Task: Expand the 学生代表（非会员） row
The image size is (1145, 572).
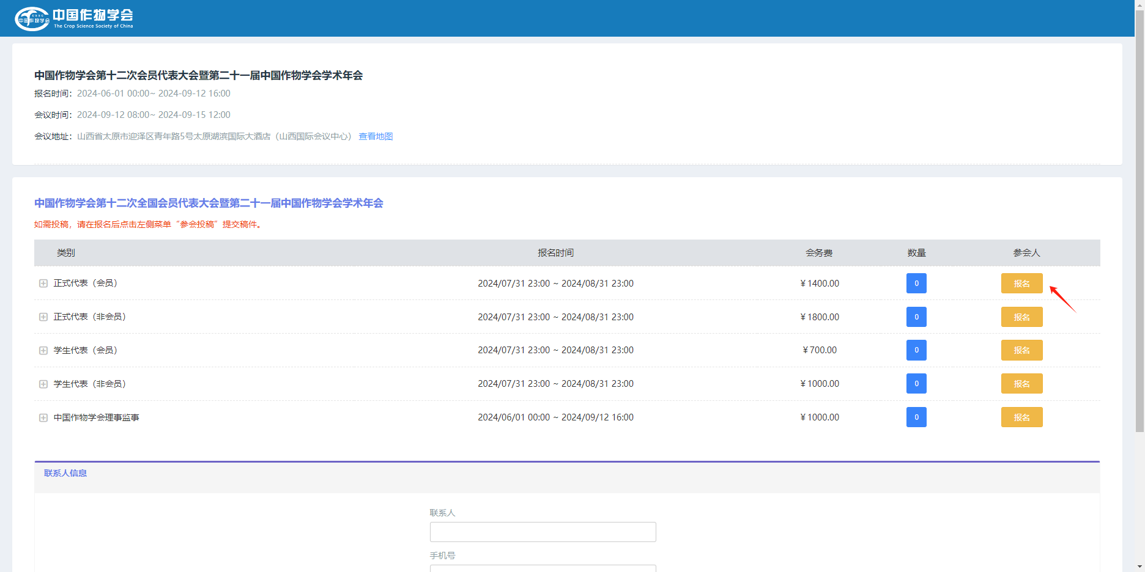Action: [43, 384]
